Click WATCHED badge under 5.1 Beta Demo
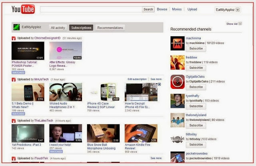This screenshot has width=256, height=166. (18, 114)
